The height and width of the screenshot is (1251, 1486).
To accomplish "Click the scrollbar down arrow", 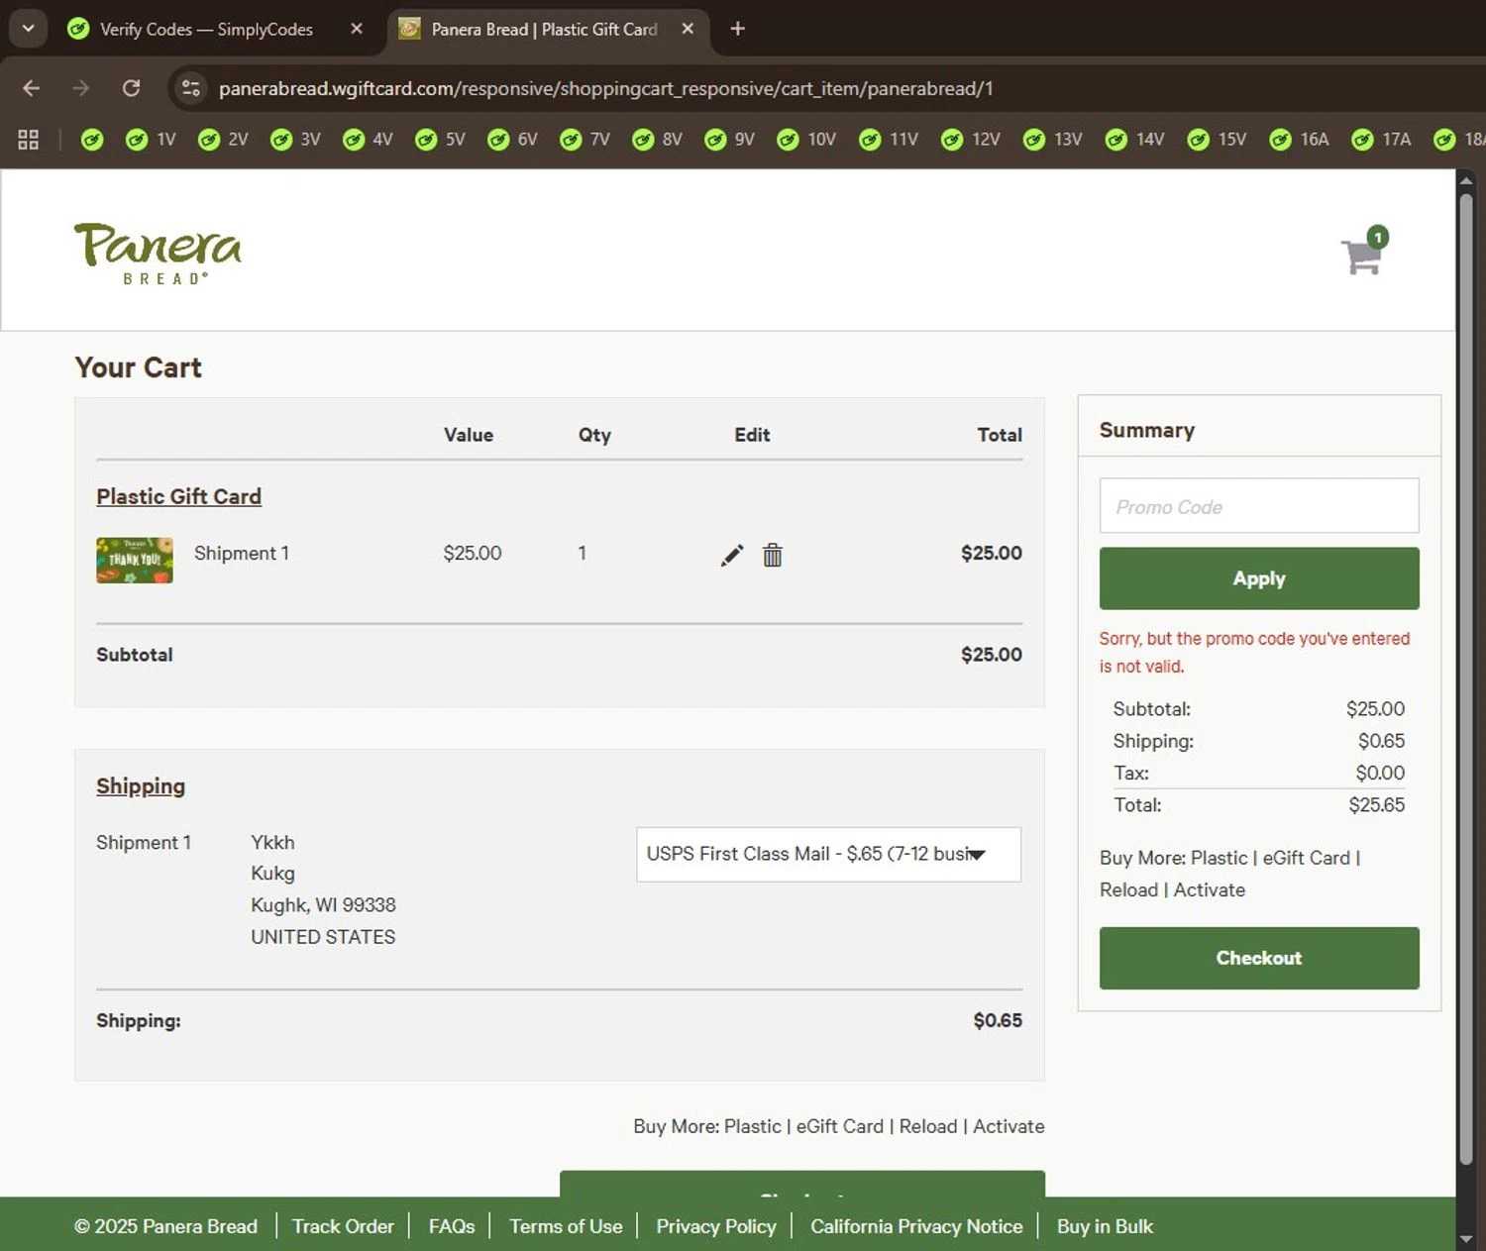I will tap(1466, 1239).
